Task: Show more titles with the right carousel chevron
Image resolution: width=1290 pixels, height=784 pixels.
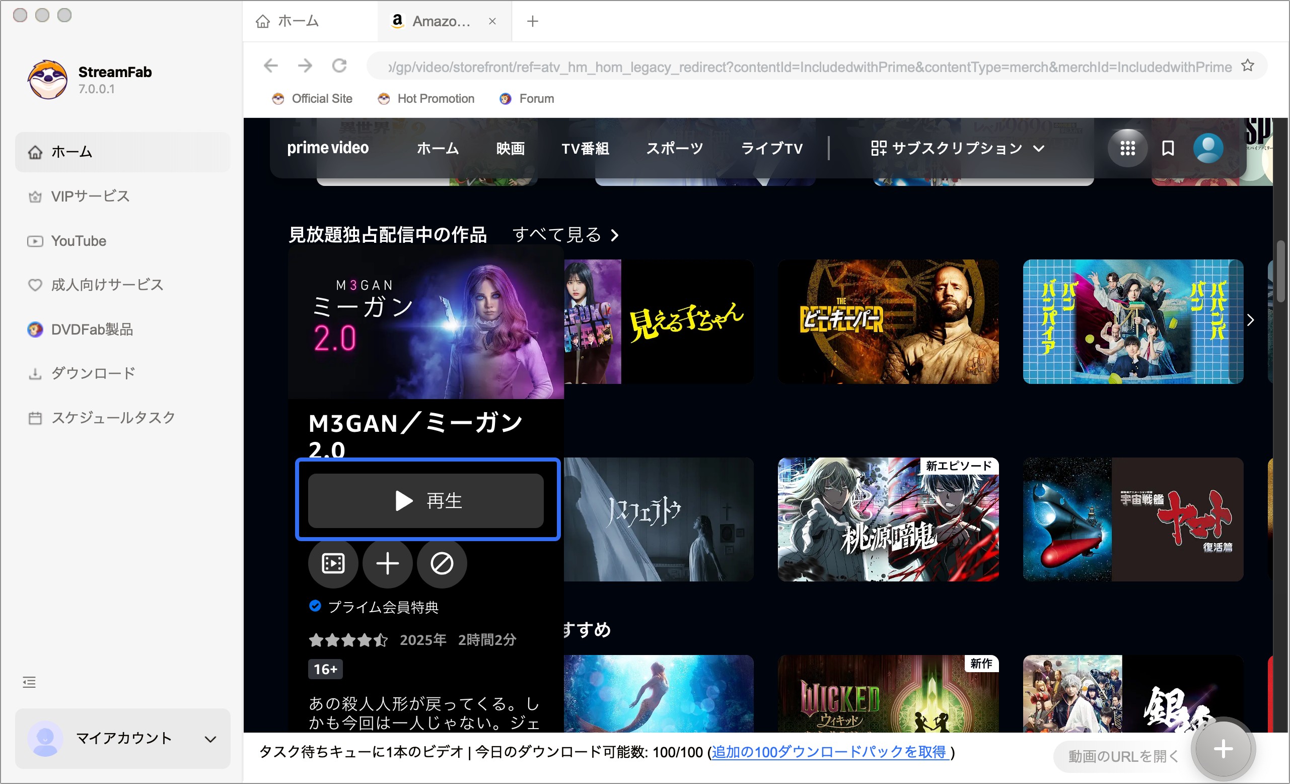Action: click(1252, 320)
